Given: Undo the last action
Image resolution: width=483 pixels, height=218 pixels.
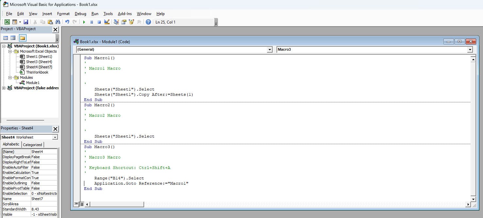Looking at the screenshot, I should coord(67,22).
